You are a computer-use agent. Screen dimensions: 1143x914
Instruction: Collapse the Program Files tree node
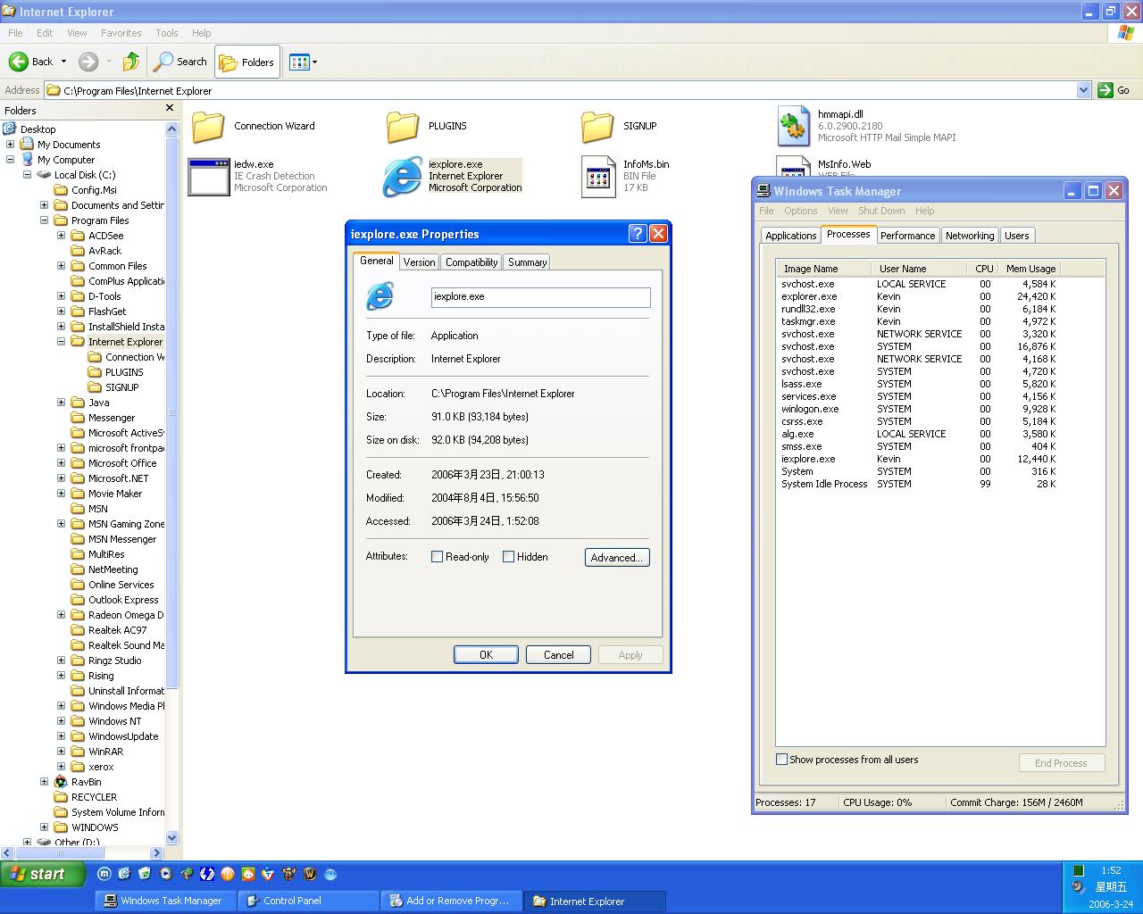pos(44,220)
